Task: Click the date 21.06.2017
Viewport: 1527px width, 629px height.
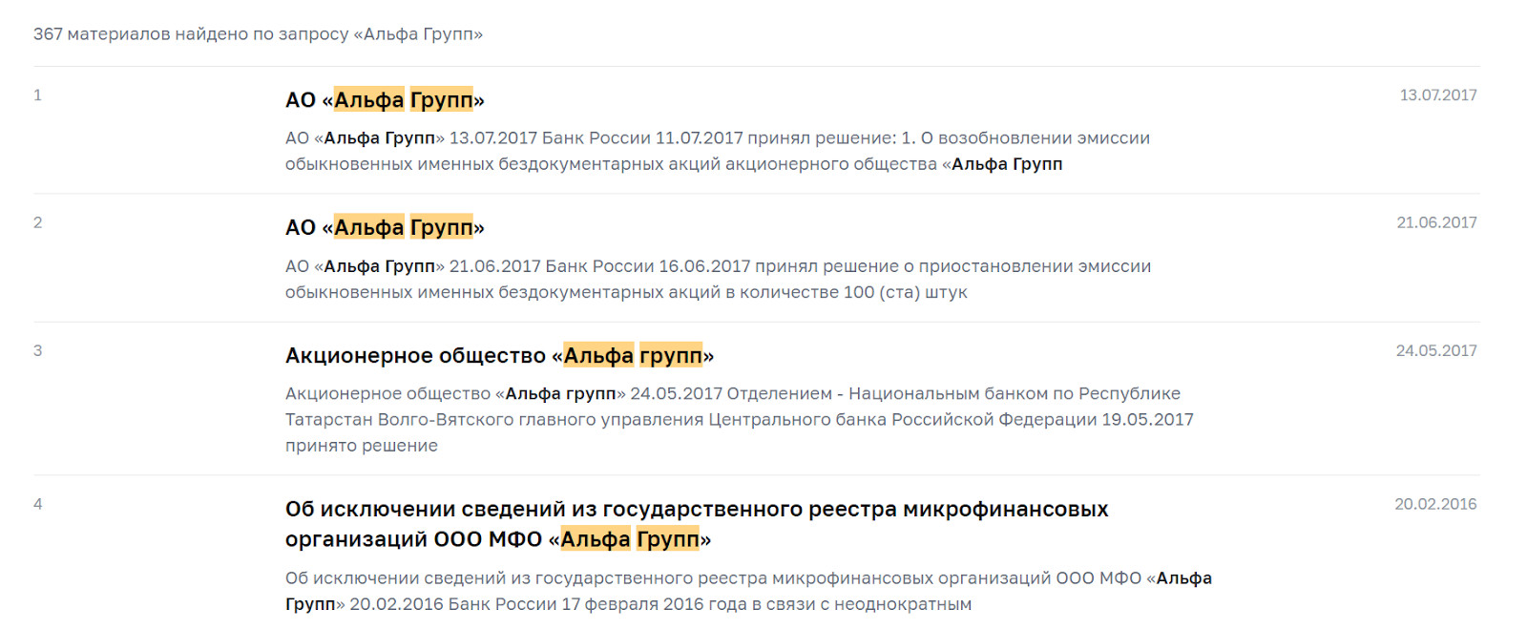Action: click(1436, 222)
